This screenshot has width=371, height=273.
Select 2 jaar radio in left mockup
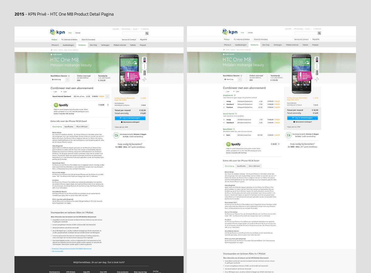(61, 92)
